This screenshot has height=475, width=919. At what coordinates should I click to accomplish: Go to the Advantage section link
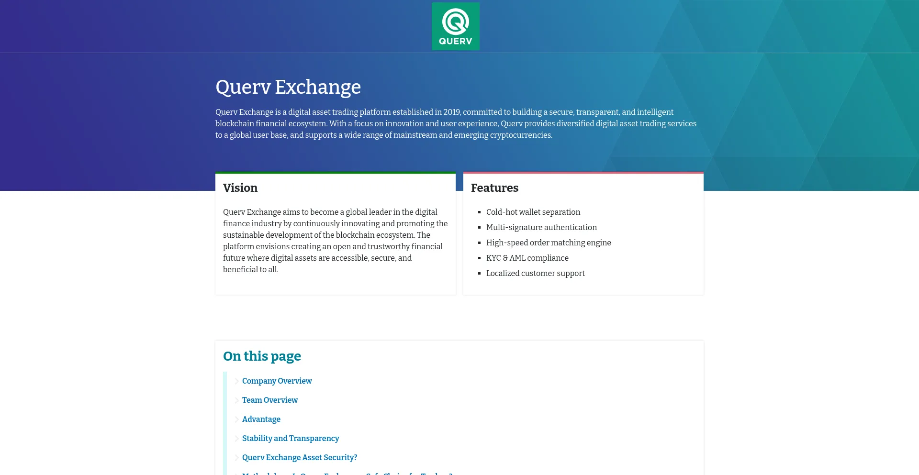tap(261, 419)
